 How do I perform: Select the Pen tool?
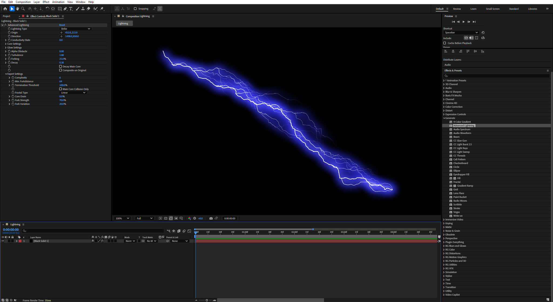65,9
